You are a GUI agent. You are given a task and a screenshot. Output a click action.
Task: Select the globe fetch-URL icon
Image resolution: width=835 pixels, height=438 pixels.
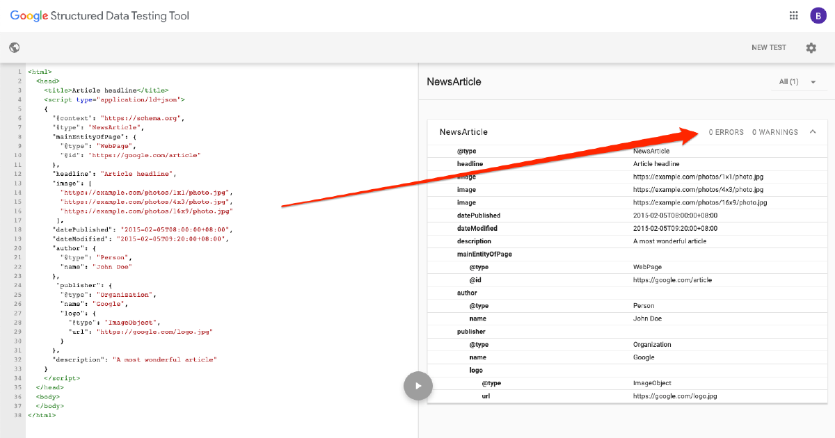tap(15, 47)
